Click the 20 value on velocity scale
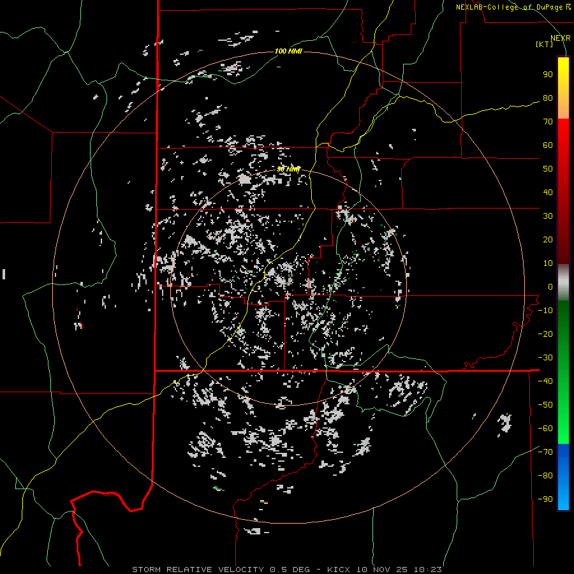This screenshot has height=574, width=574. 548,240
